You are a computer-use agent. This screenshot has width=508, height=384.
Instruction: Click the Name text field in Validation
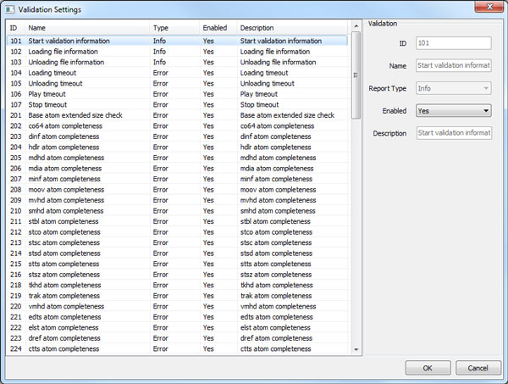click(454, 65)
